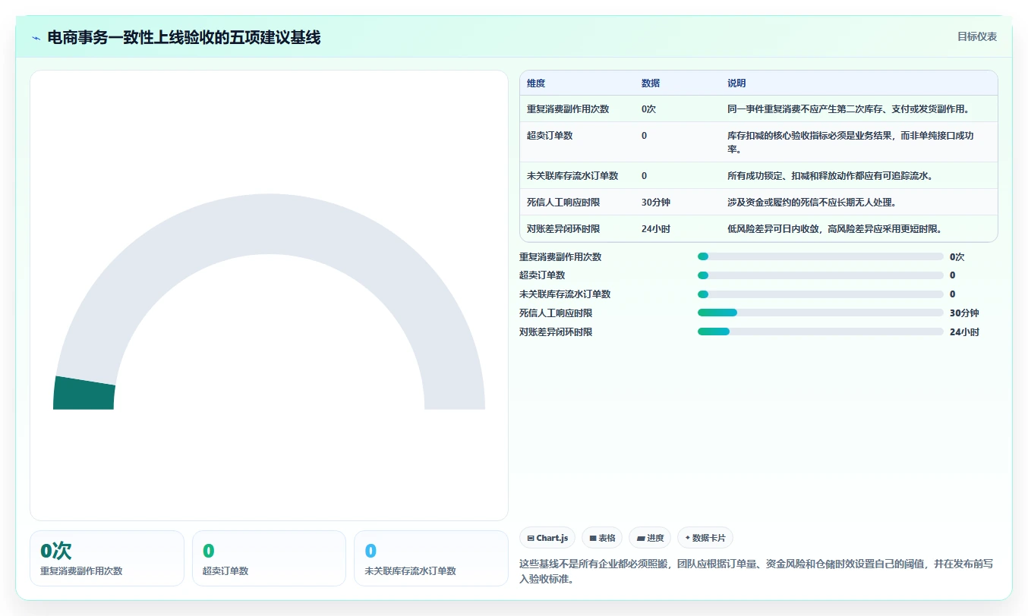Click the 未关联库存流水订单数 progress bar
This screenshot has height=616, width=1028.
pos(820,294)
